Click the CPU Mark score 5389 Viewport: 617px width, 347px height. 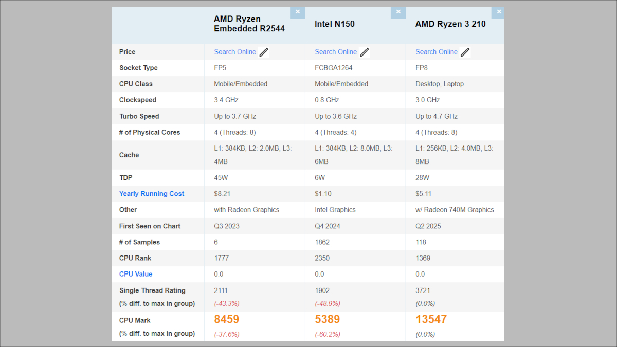click(x=328, y=319)
